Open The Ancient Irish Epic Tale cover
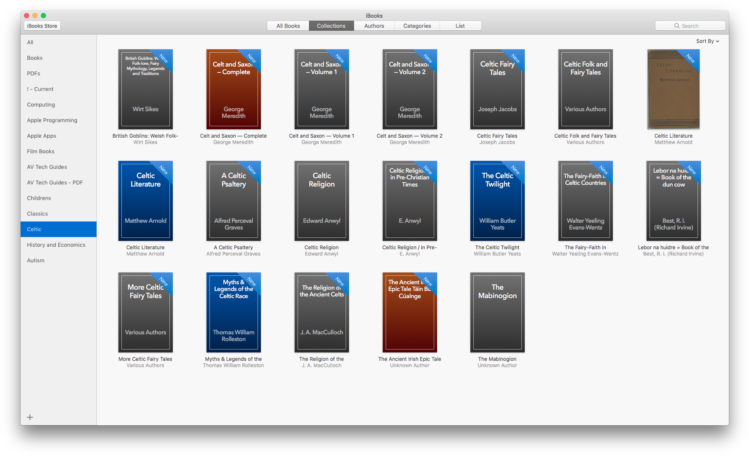 [409, 312]
